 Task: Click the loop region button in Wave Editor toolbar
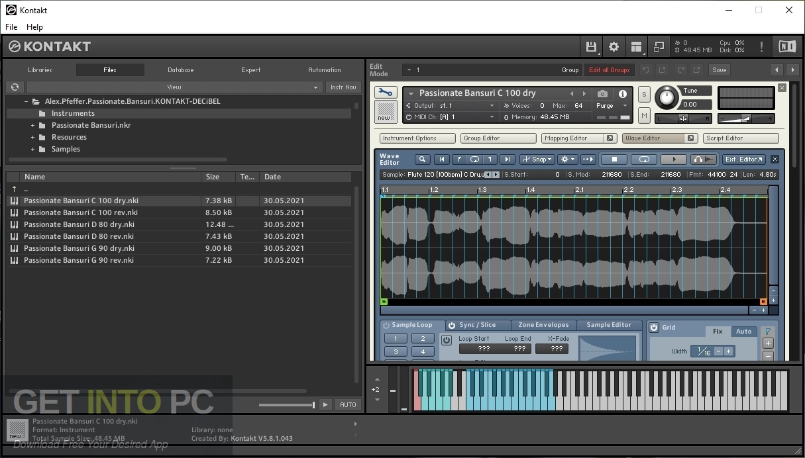pyautogui.click(x=474, y=160)
